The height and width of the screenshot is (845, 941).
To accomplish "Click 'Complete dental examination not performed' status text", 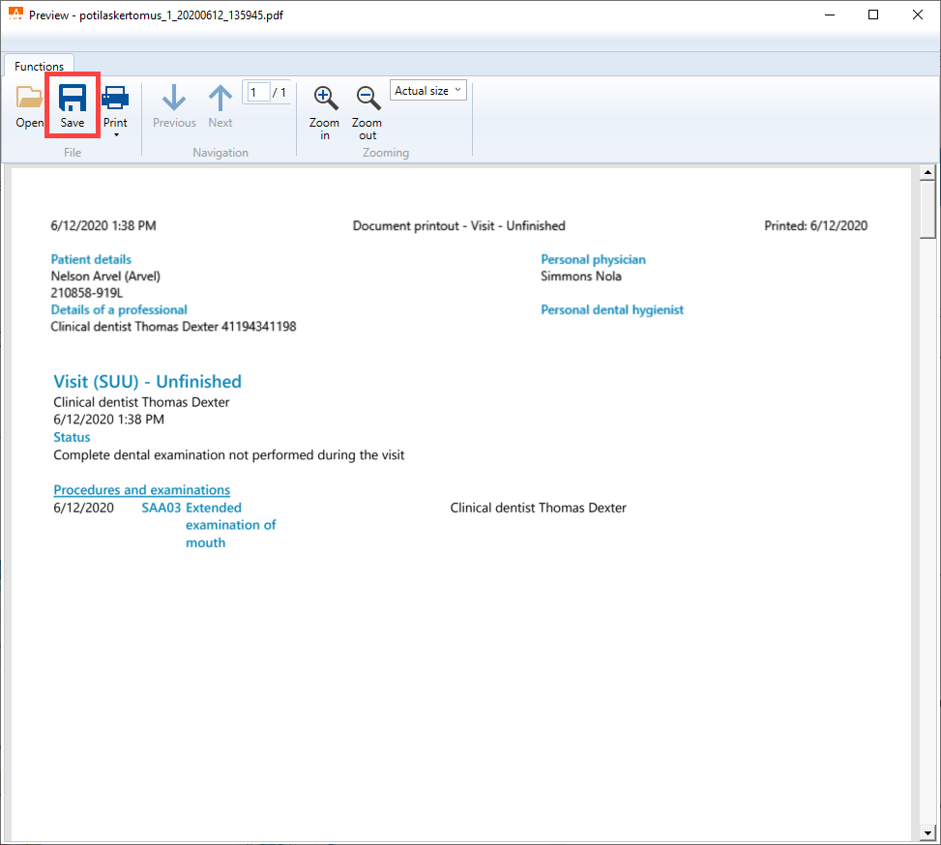I will [228, 455].
